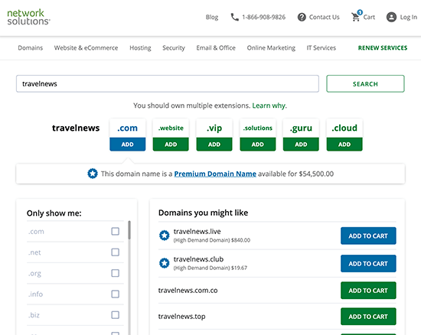Open the Blog link
Viewport: 421px width, 335px height.
212,17
